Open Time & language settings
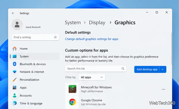The image size is (179, 109). pos(35,103)
